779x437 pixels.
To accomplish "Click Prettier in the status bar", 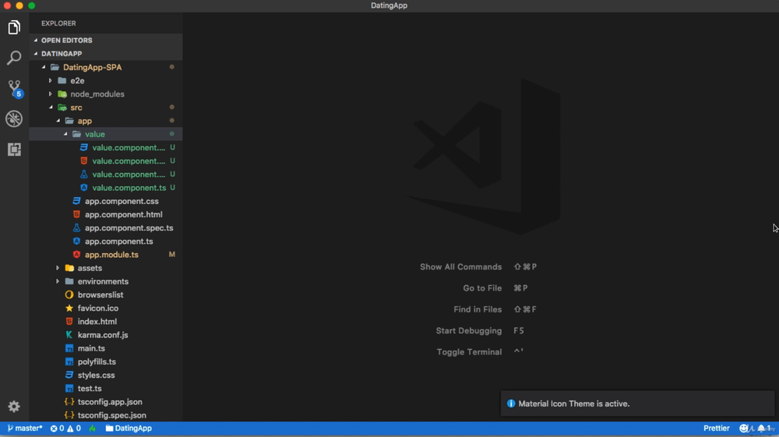I will 716,428.
